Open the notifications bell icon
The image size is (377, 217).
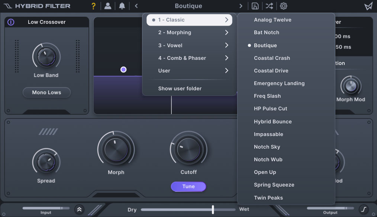(x=122, y=6)
